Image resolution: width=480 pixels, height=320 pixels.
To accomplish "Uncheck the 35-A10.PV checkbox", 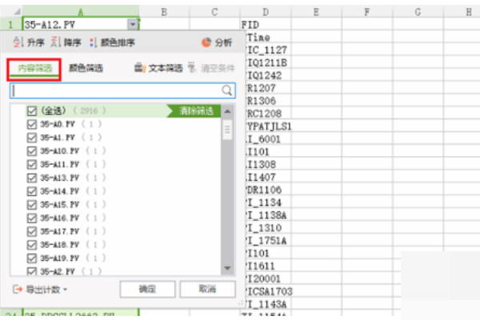I will 32,151.
